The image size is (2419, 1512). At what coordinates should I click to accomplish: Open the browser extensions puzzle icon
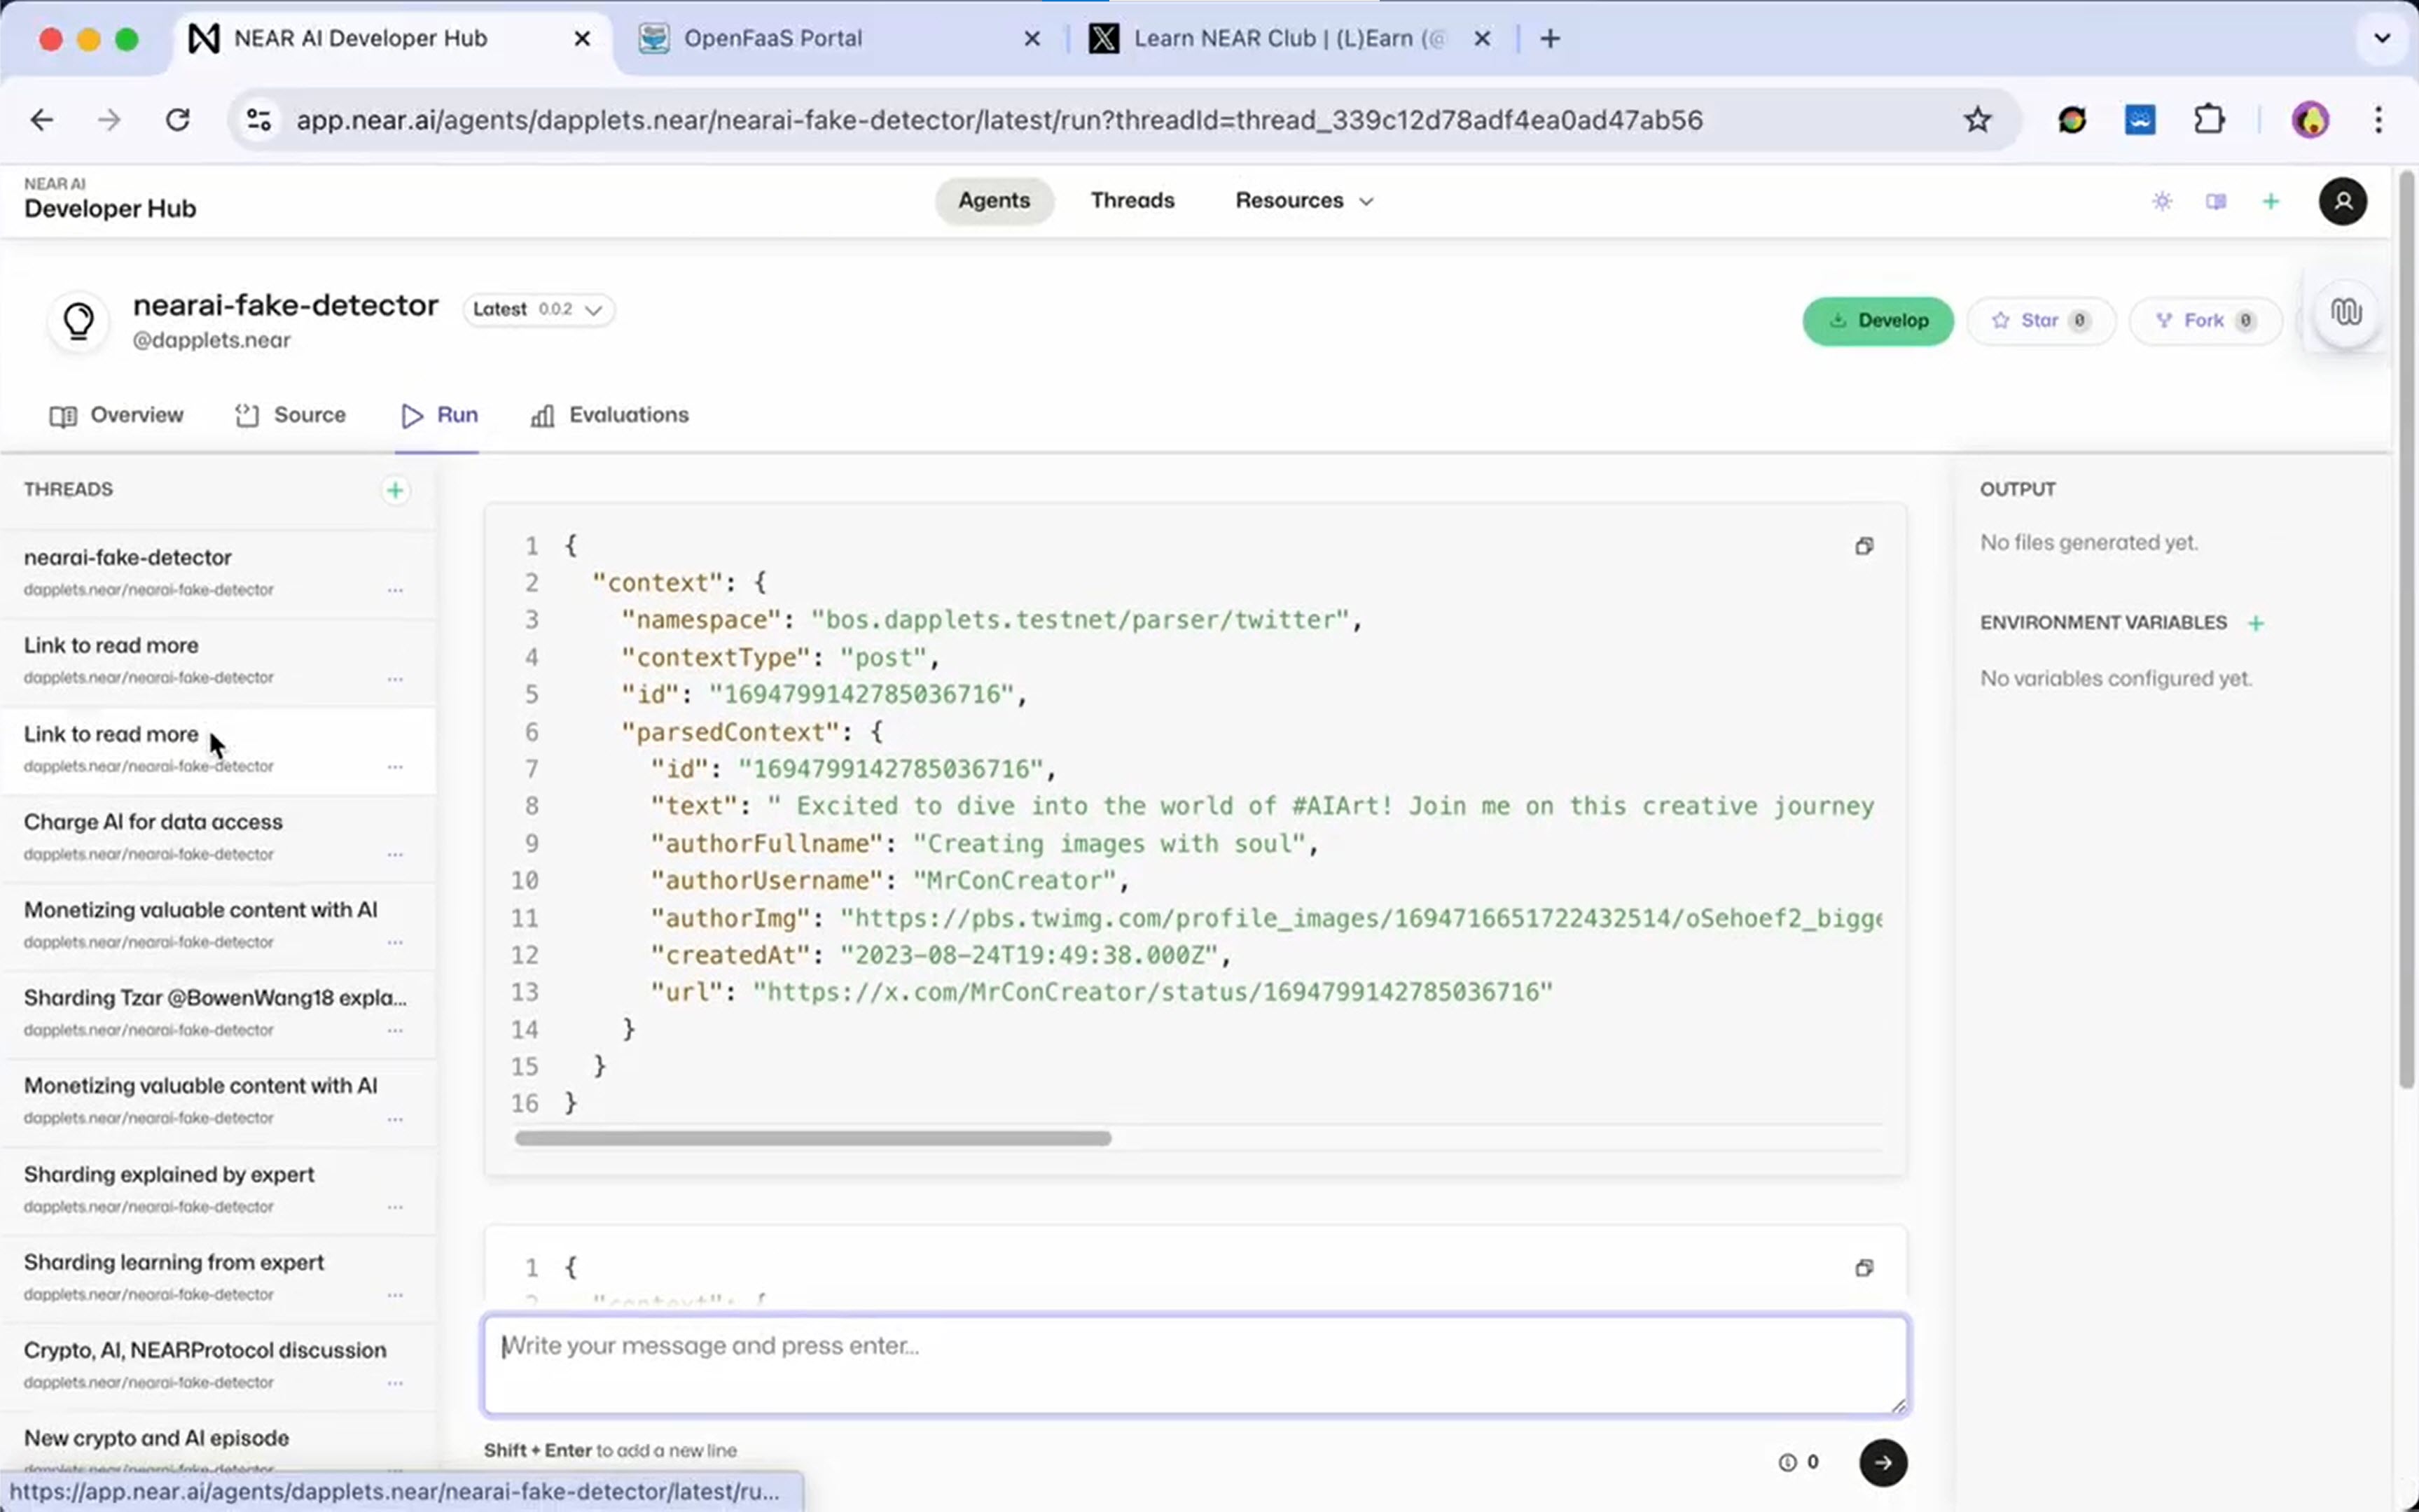(2209, 120)
